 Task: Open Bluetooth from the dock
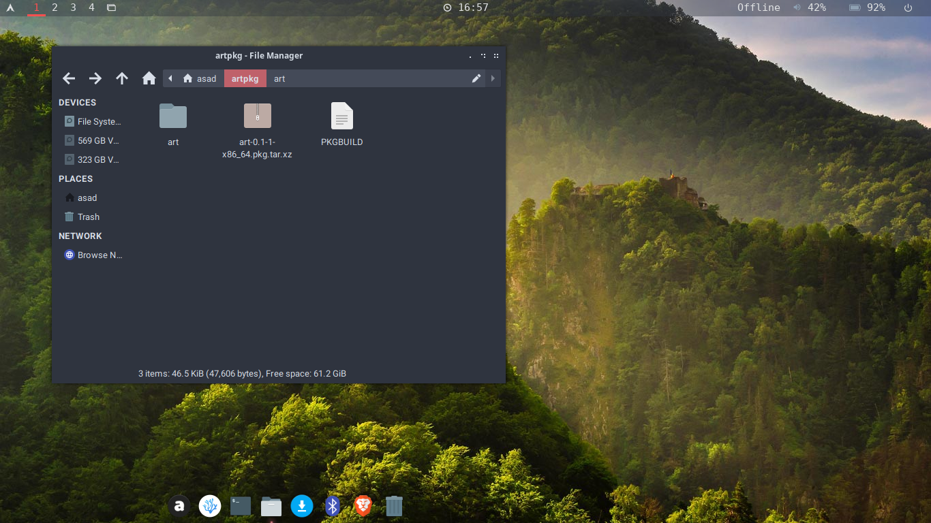click(x=333, y=506)
